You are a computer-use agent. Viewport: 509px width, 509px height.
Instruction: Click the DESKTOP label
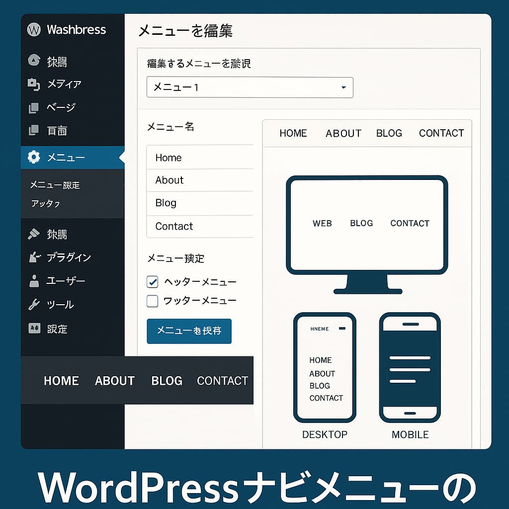pyautogui.click(x=325, y=434)
